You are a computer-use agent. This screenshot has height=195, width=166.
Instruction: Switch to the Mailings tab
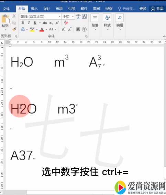[84, 9]
